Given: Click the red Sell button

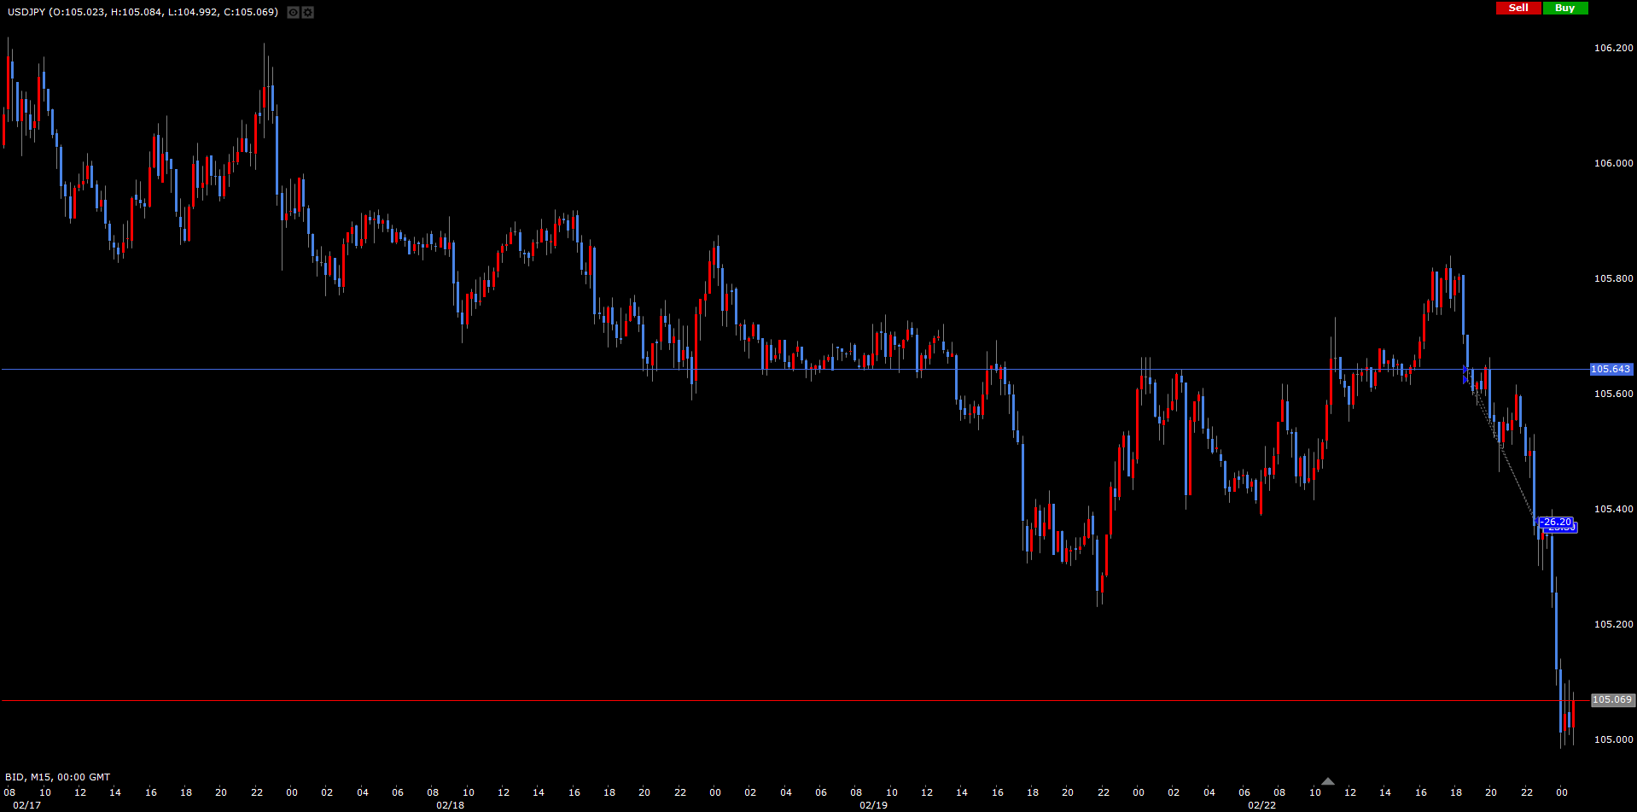Looking at the screenshot, I should [x=1518, y=8].
